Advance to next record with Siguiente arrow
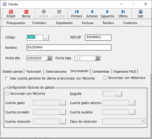The width and height of the screenshot is (152, 139). (x=108, y=12)
